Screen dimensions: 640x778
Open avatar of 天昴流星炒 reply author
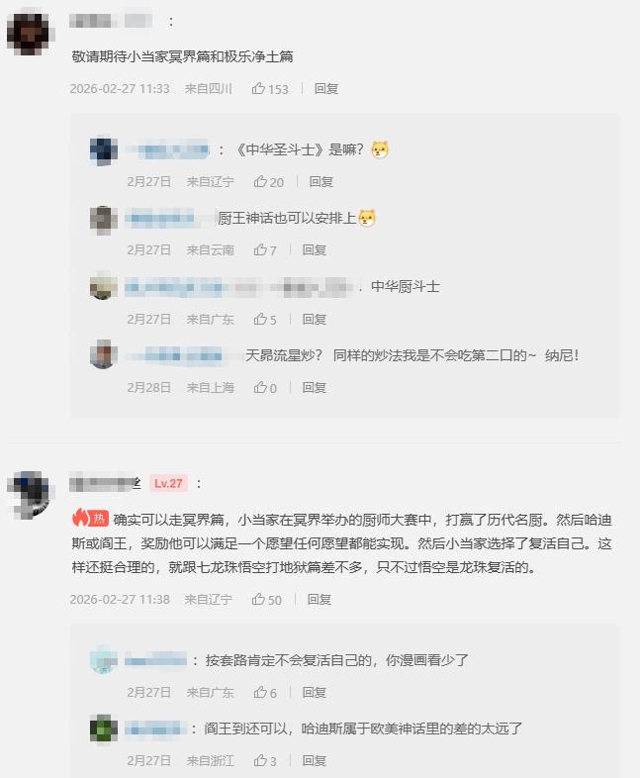(x=104, y=354)
